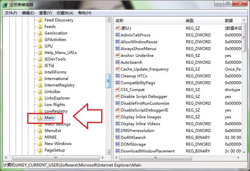Sort values by 名称 column header
250x171 pixels.
149,20
